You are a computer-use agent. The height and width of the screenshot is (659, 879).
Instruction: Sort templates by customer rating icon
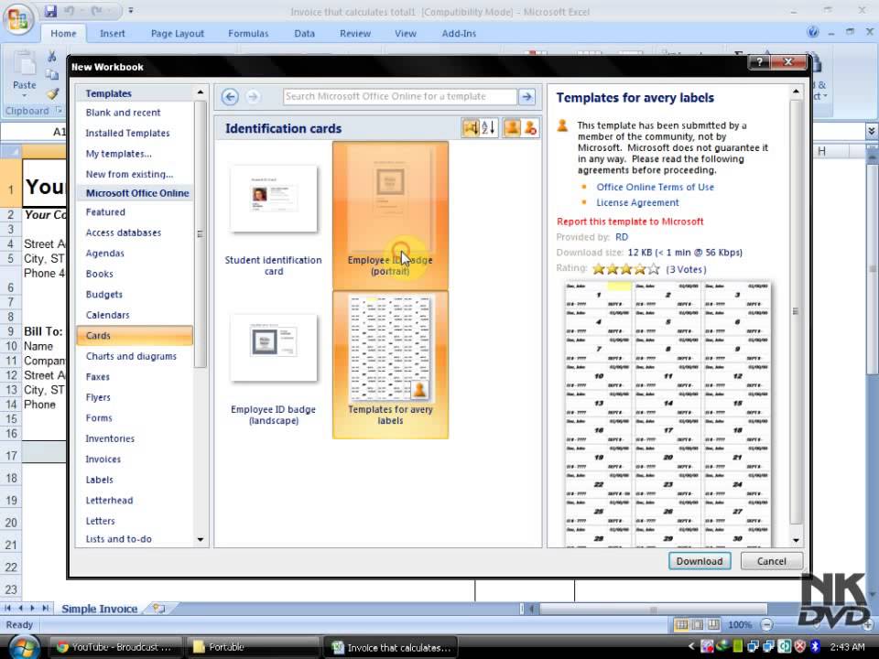coord(471,128)
